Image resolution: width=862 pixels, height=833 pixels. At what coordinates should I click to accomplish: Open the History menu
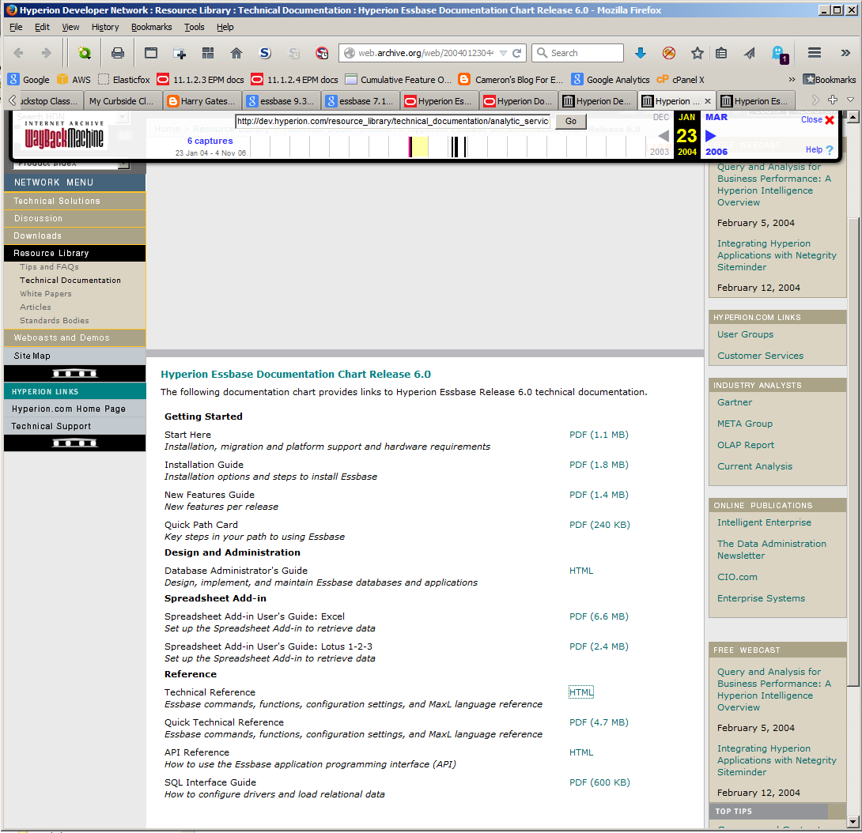(x=105, y=27)
